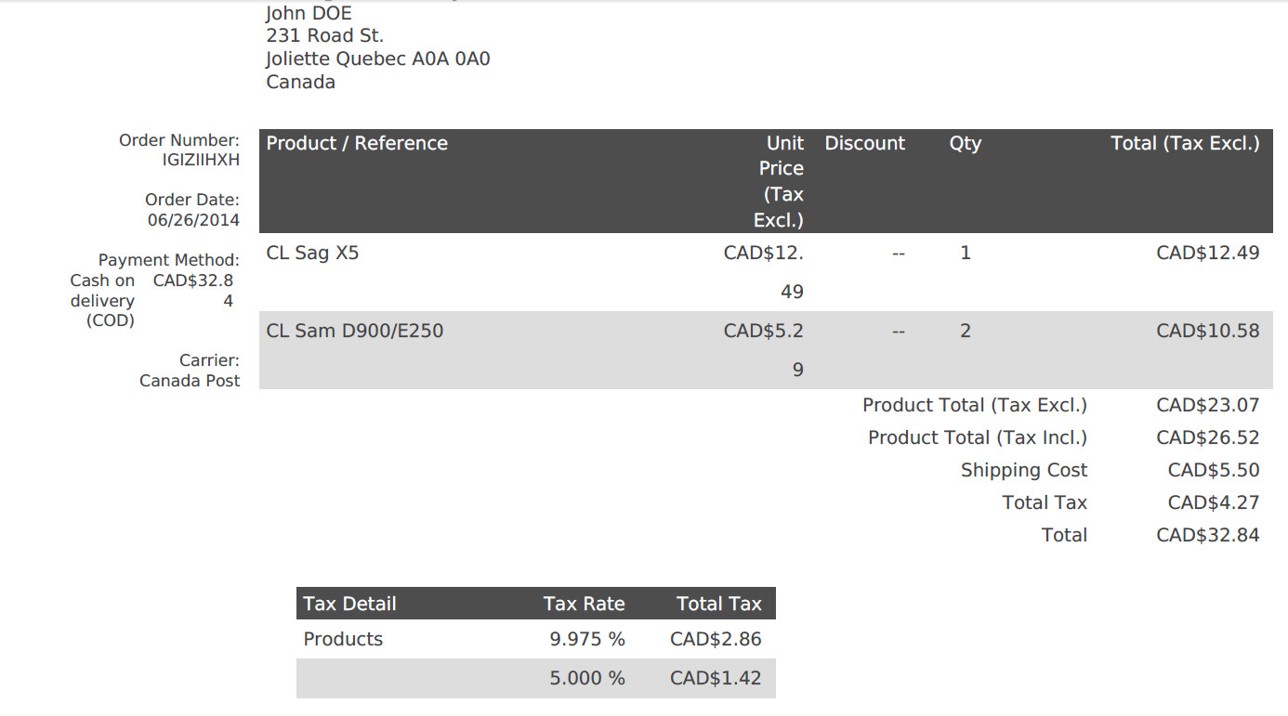
Task: Click the Shipping Cost amount CAD$5.50
Action: click(1214, 470)
